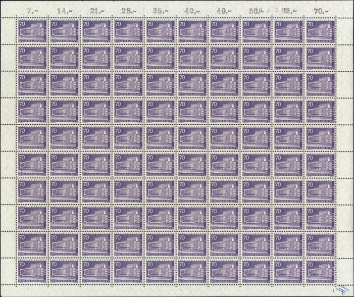The width and height of the screenshot is (354, 297).
Task: Click the margin value "35,-"
Action: tap(160, 11)
